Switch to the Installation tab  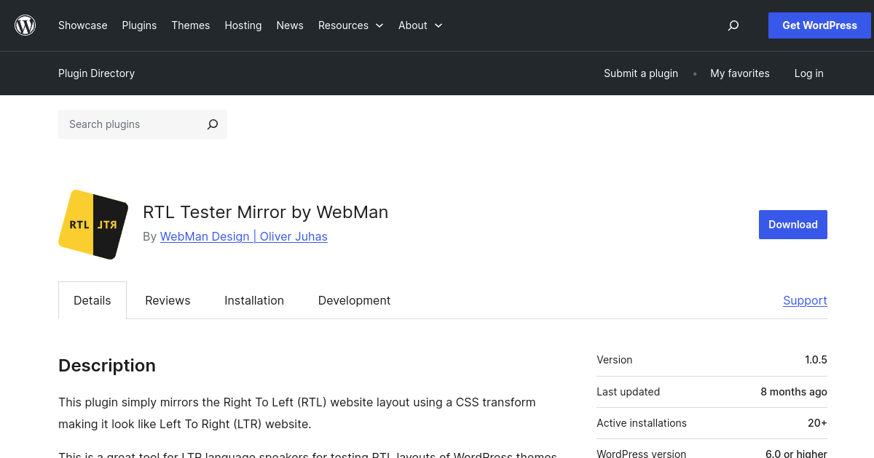[254, 300]
